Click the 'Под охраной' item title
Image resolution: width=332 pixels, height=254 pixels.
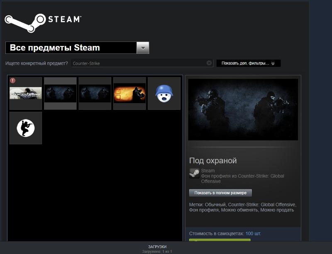coord(213,160)
